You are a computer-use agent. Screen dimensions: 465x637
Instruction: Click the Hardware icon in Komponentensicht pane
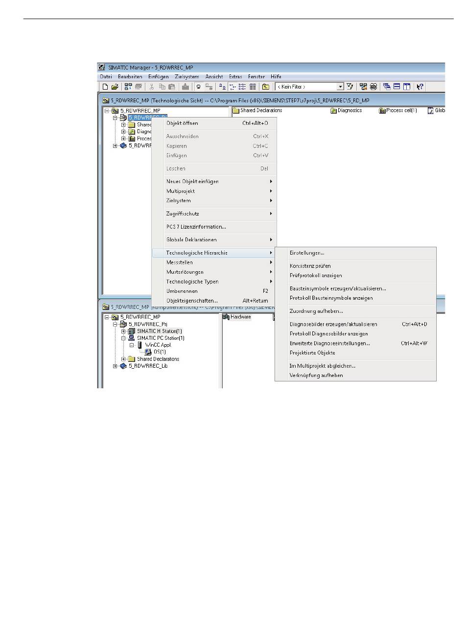tap(226, 317)
